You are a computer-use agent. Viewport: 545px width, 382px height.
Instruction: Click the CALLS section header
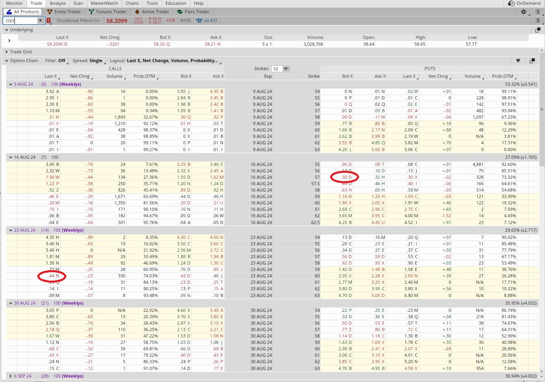click(115, 69)
